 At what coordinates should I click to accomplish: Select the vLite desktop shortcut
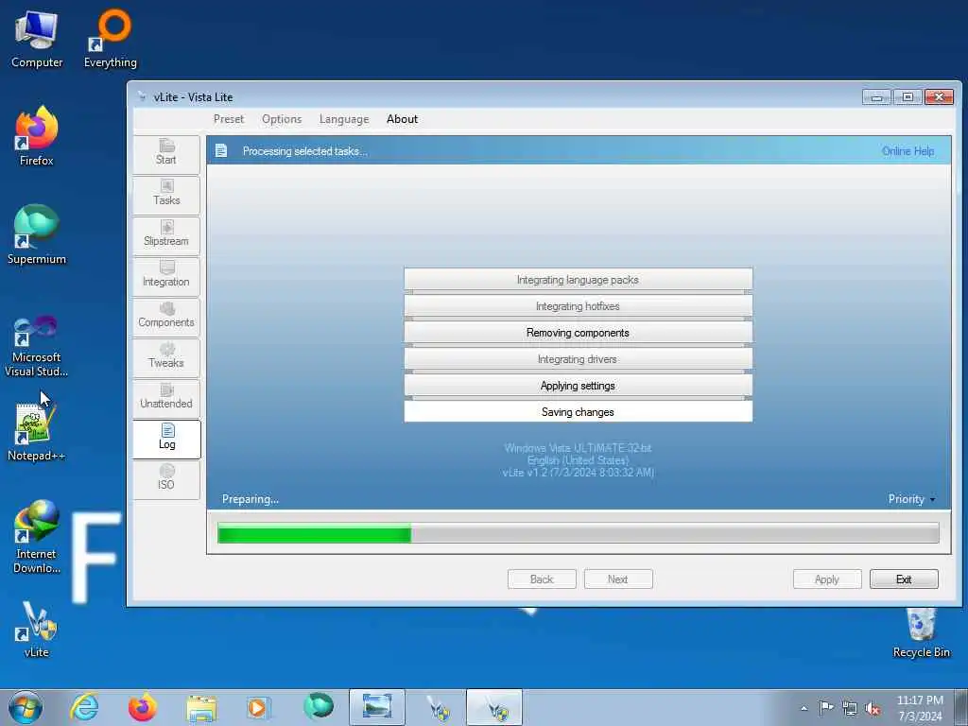tap(37, 630)
